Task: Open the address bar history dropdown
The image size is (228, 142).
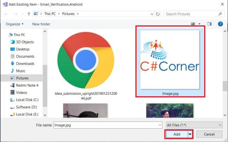Action: click(x=152, y=14)
